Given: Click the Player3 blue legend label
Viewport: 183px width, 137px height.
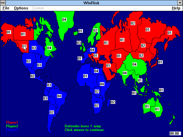Looking at the screenshot, I should [x=12, y=130].
